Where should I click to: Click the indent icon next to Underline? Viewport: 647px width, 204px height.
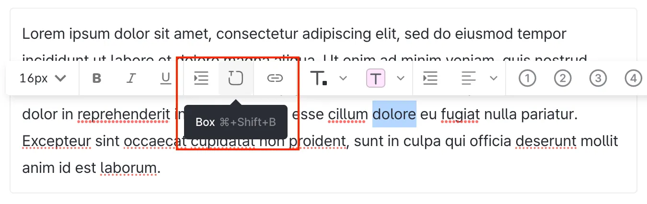[201, 78]
